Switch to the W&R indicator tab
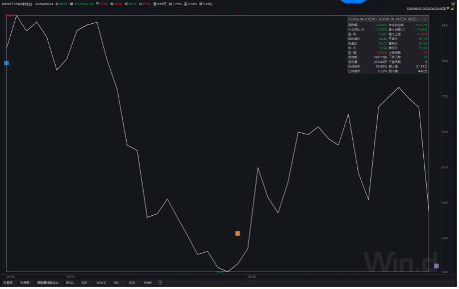Image resolution: width=459 pixels, height=289 pixels. coord(148,284)
